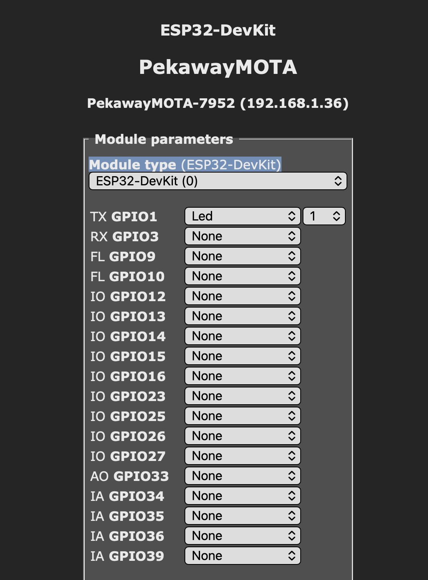The width and height of the screenshot is (428, 580).
Task: Open the IO GPIO12 dropdown
Action: 242,296
